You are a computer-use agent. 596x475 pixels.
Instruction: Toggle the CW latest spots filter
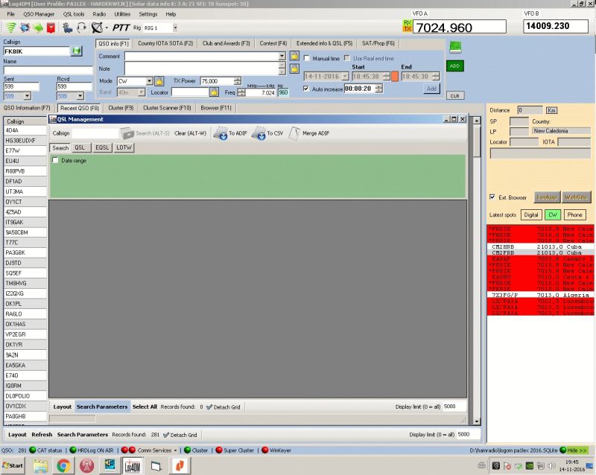point(553,214)
